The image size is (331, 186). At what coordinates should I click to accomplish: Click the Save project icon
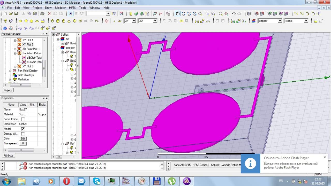tap(16, 14)
